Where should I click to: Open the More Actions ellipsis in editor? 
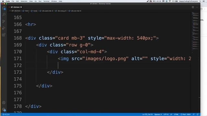click(x=197, y=7)
